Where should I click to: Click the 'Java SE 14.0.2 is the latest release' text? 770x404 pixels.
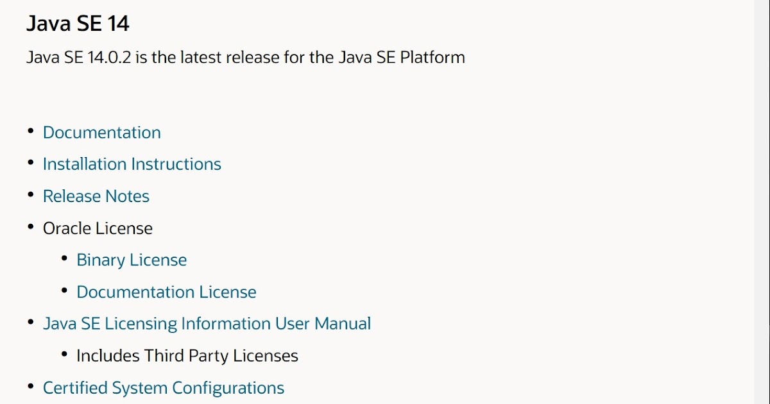(246, 57)
